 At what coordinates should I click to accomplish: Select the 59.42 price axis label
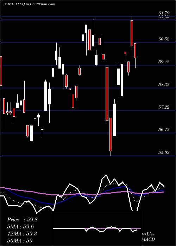tap(164, 61)
